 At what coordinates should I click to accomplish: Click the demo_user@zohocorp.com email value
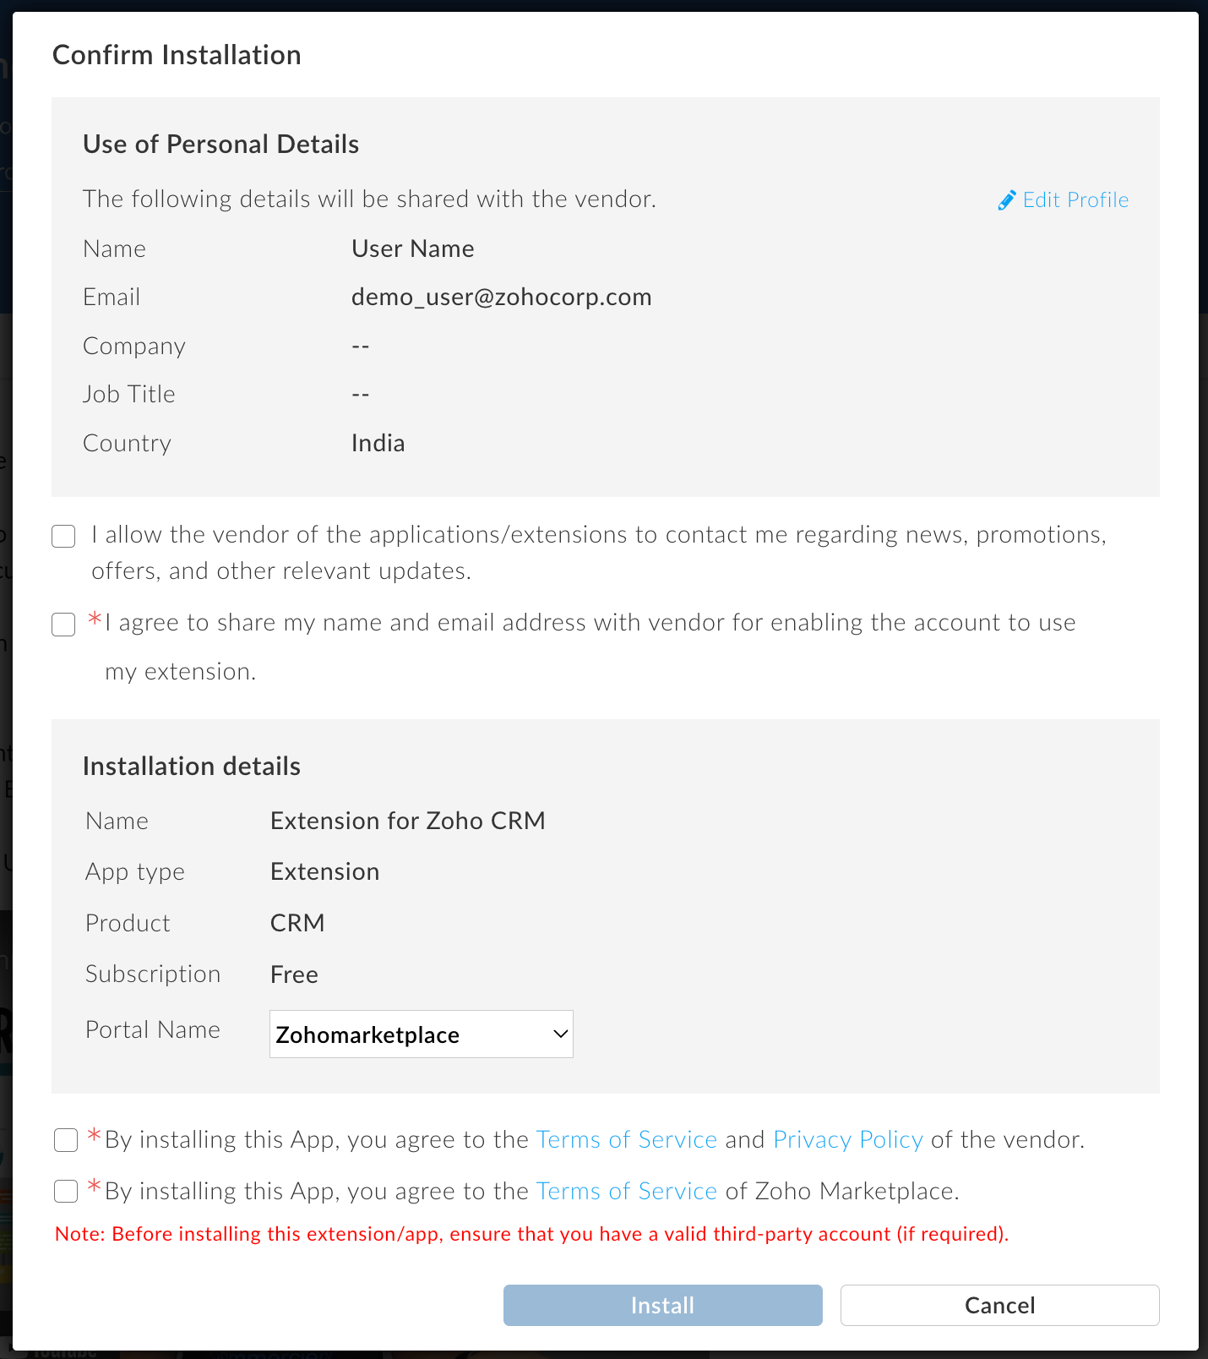point(501,297)
